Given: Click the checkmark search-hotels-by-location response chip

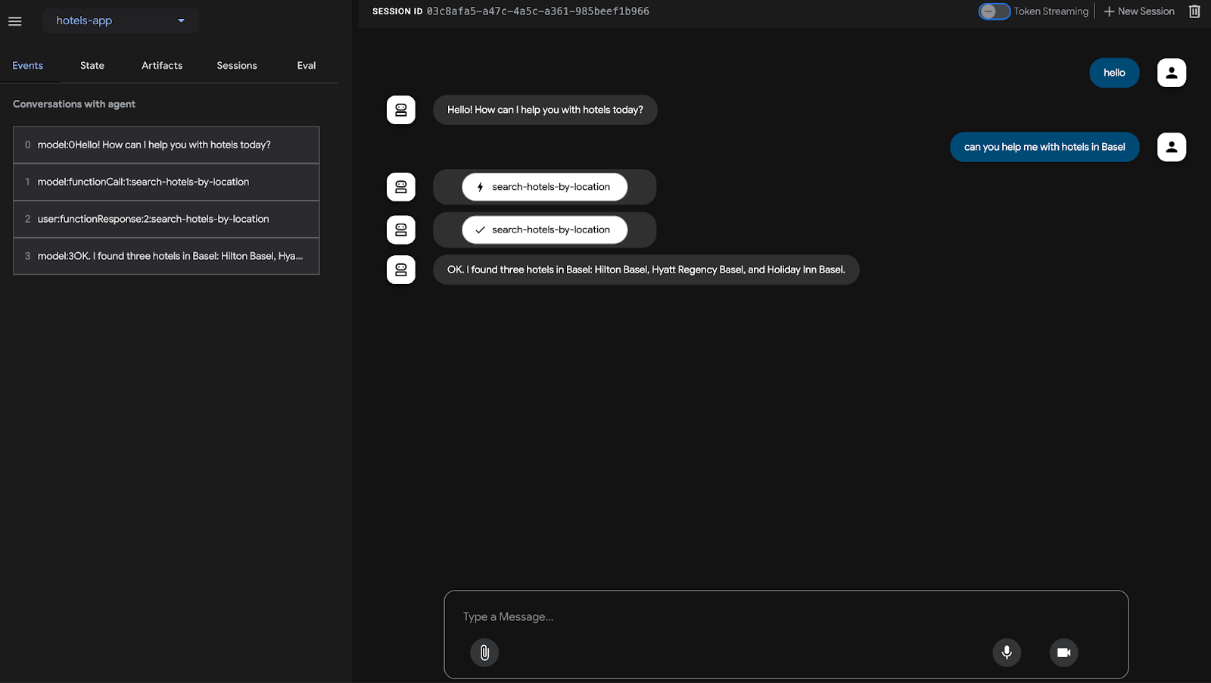Looking at the screenshot, I should (x=544, y=230).
